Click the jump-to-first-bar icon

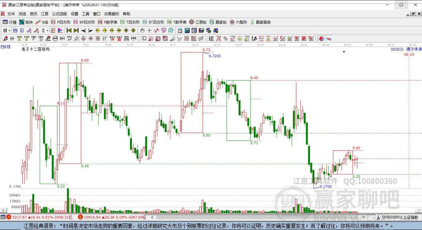(x=69, y=31)
